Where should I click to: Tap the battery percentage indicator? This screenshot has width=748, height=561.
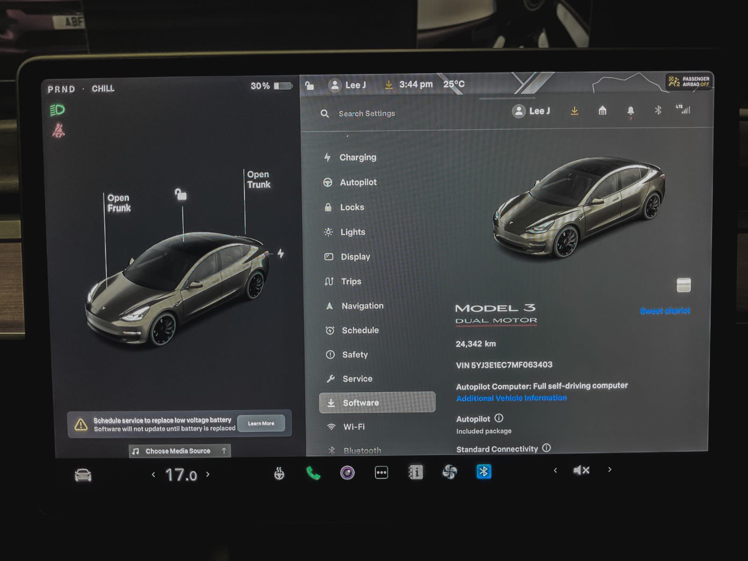[x=272, y=86]
